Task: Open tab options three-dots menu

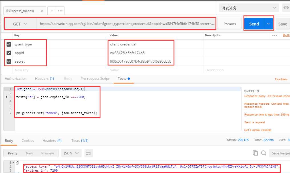Action: click(60, 11)
